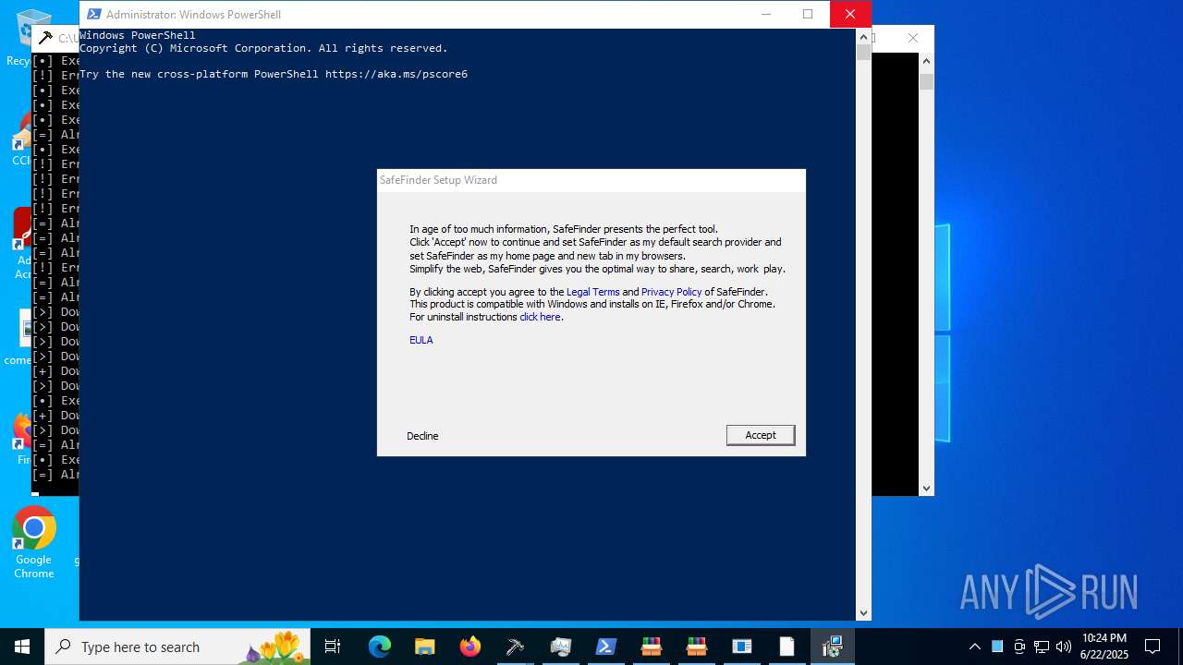Open the EULA link
Image resolution: width=1183 pixels, height=665 pixels.
pyautogui.click(x=421, y=340)
